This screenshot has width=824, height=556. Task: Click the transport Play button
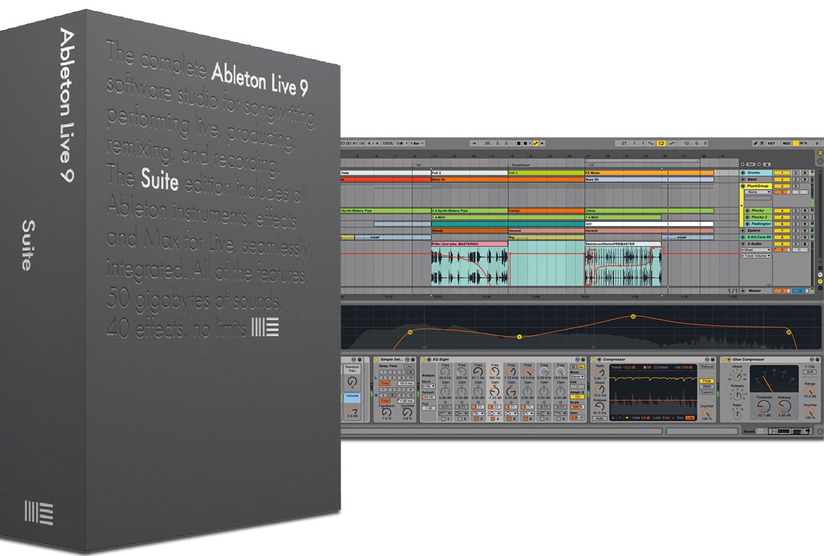coord(512,143)
